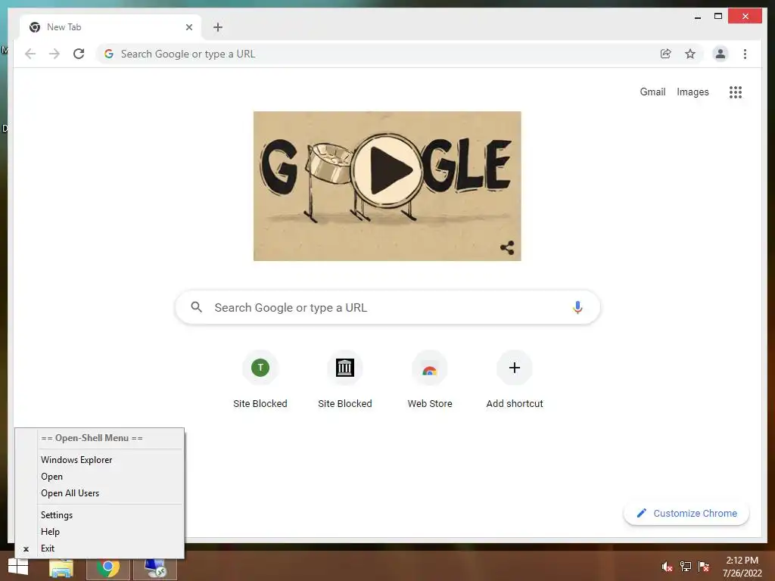Open Action Center flag icon

click(x=704, y=567)
